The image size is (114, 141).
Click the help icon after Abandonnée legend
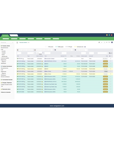tap(85, 47)
